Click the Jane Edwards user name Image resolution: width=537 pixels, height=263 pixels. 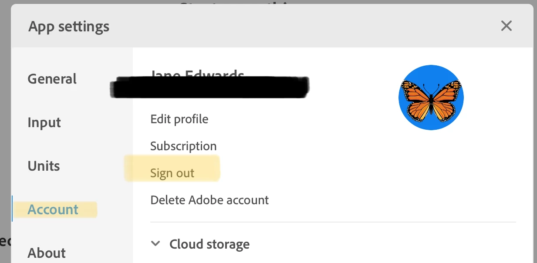point(197,73)
